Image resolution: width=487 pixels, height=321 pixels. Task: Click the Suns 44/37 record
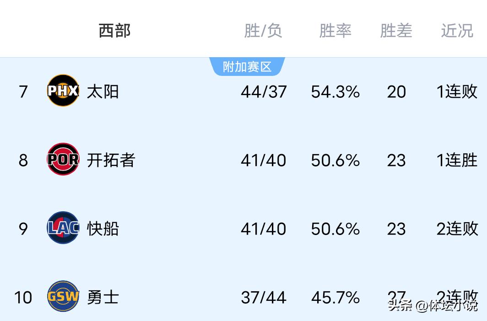(x=264, y=91)
